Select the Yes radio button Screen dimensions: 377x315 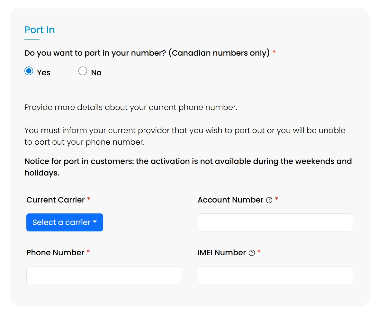(29, 71)
